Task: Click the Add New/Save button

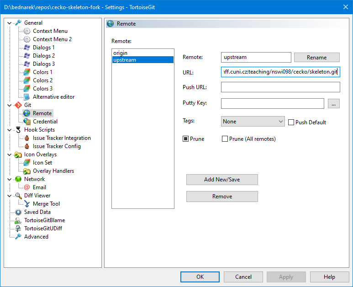Action: [x=222, y=180]
